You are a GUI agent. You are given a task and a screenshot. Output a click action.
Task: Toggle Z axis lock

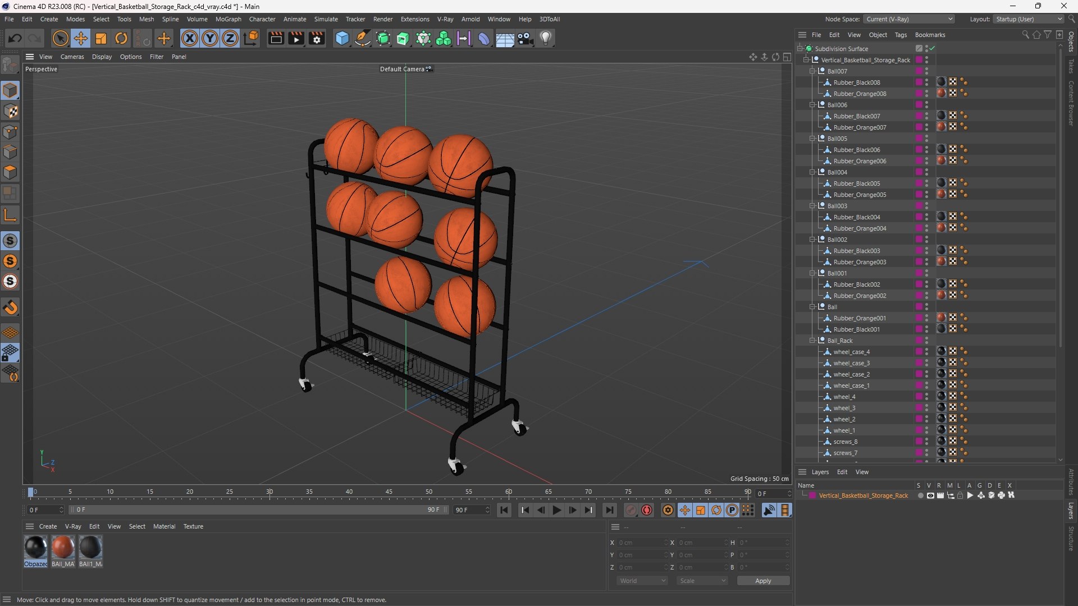230,38
